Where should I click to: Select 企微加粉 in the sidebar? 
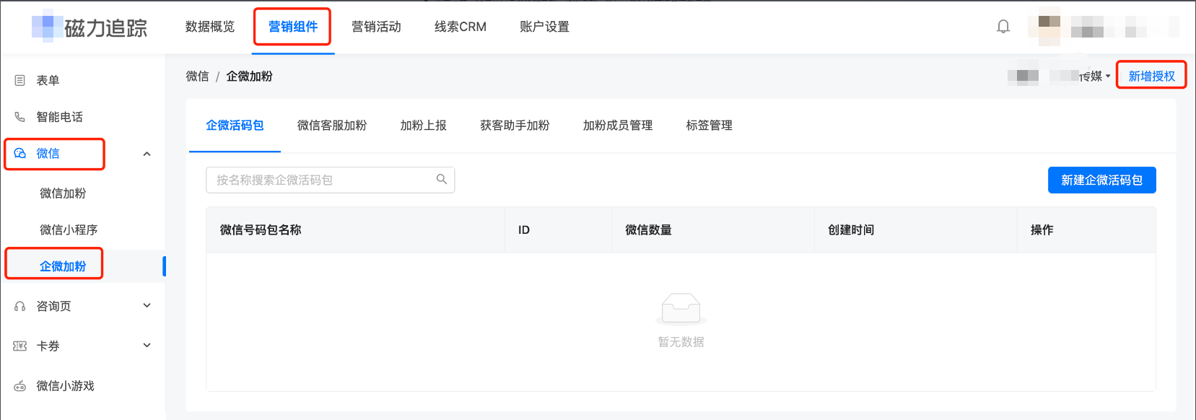click(x=63, y=266)
